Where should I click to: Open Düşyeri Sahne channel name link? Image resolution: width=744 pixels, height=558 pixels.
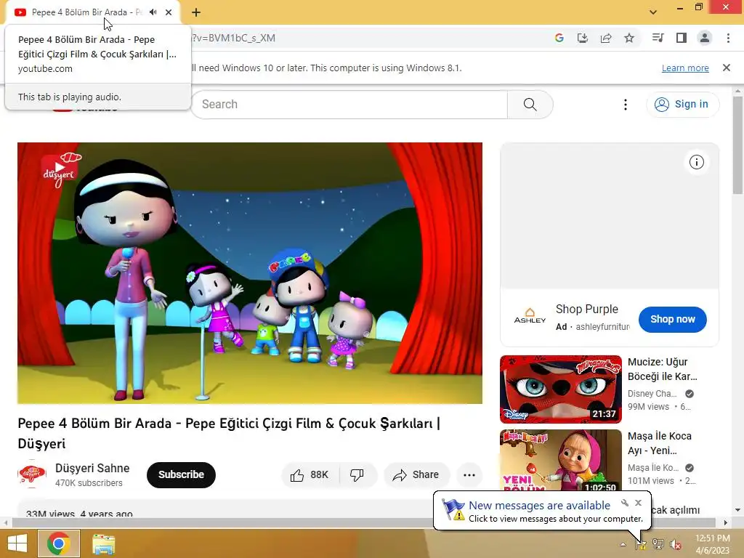(x=92, y=469)
